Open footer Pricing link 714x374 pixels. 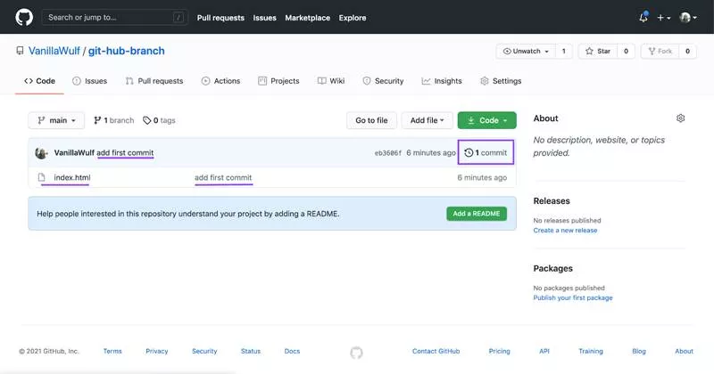(x=500, y=351)
